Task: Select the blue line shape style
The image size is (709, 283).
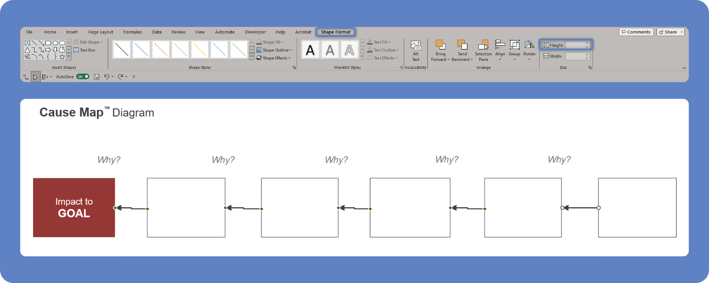Action: [141, 50]
